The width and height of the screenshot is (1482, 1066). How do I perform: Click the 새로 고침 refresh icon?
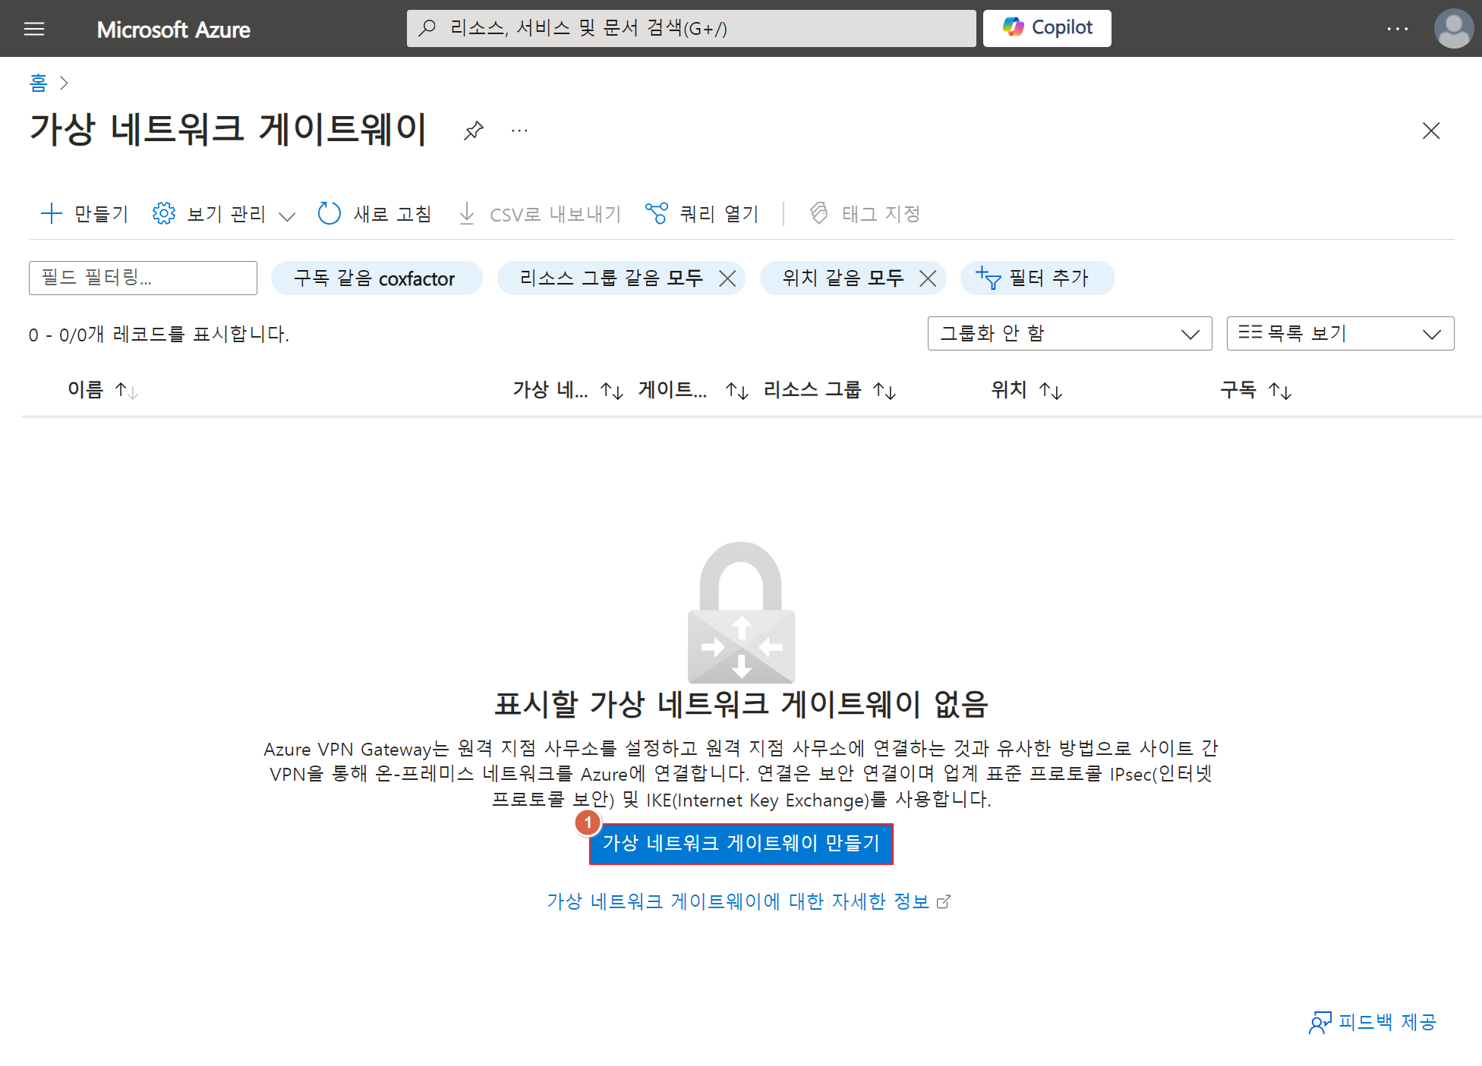coord(329,213)
